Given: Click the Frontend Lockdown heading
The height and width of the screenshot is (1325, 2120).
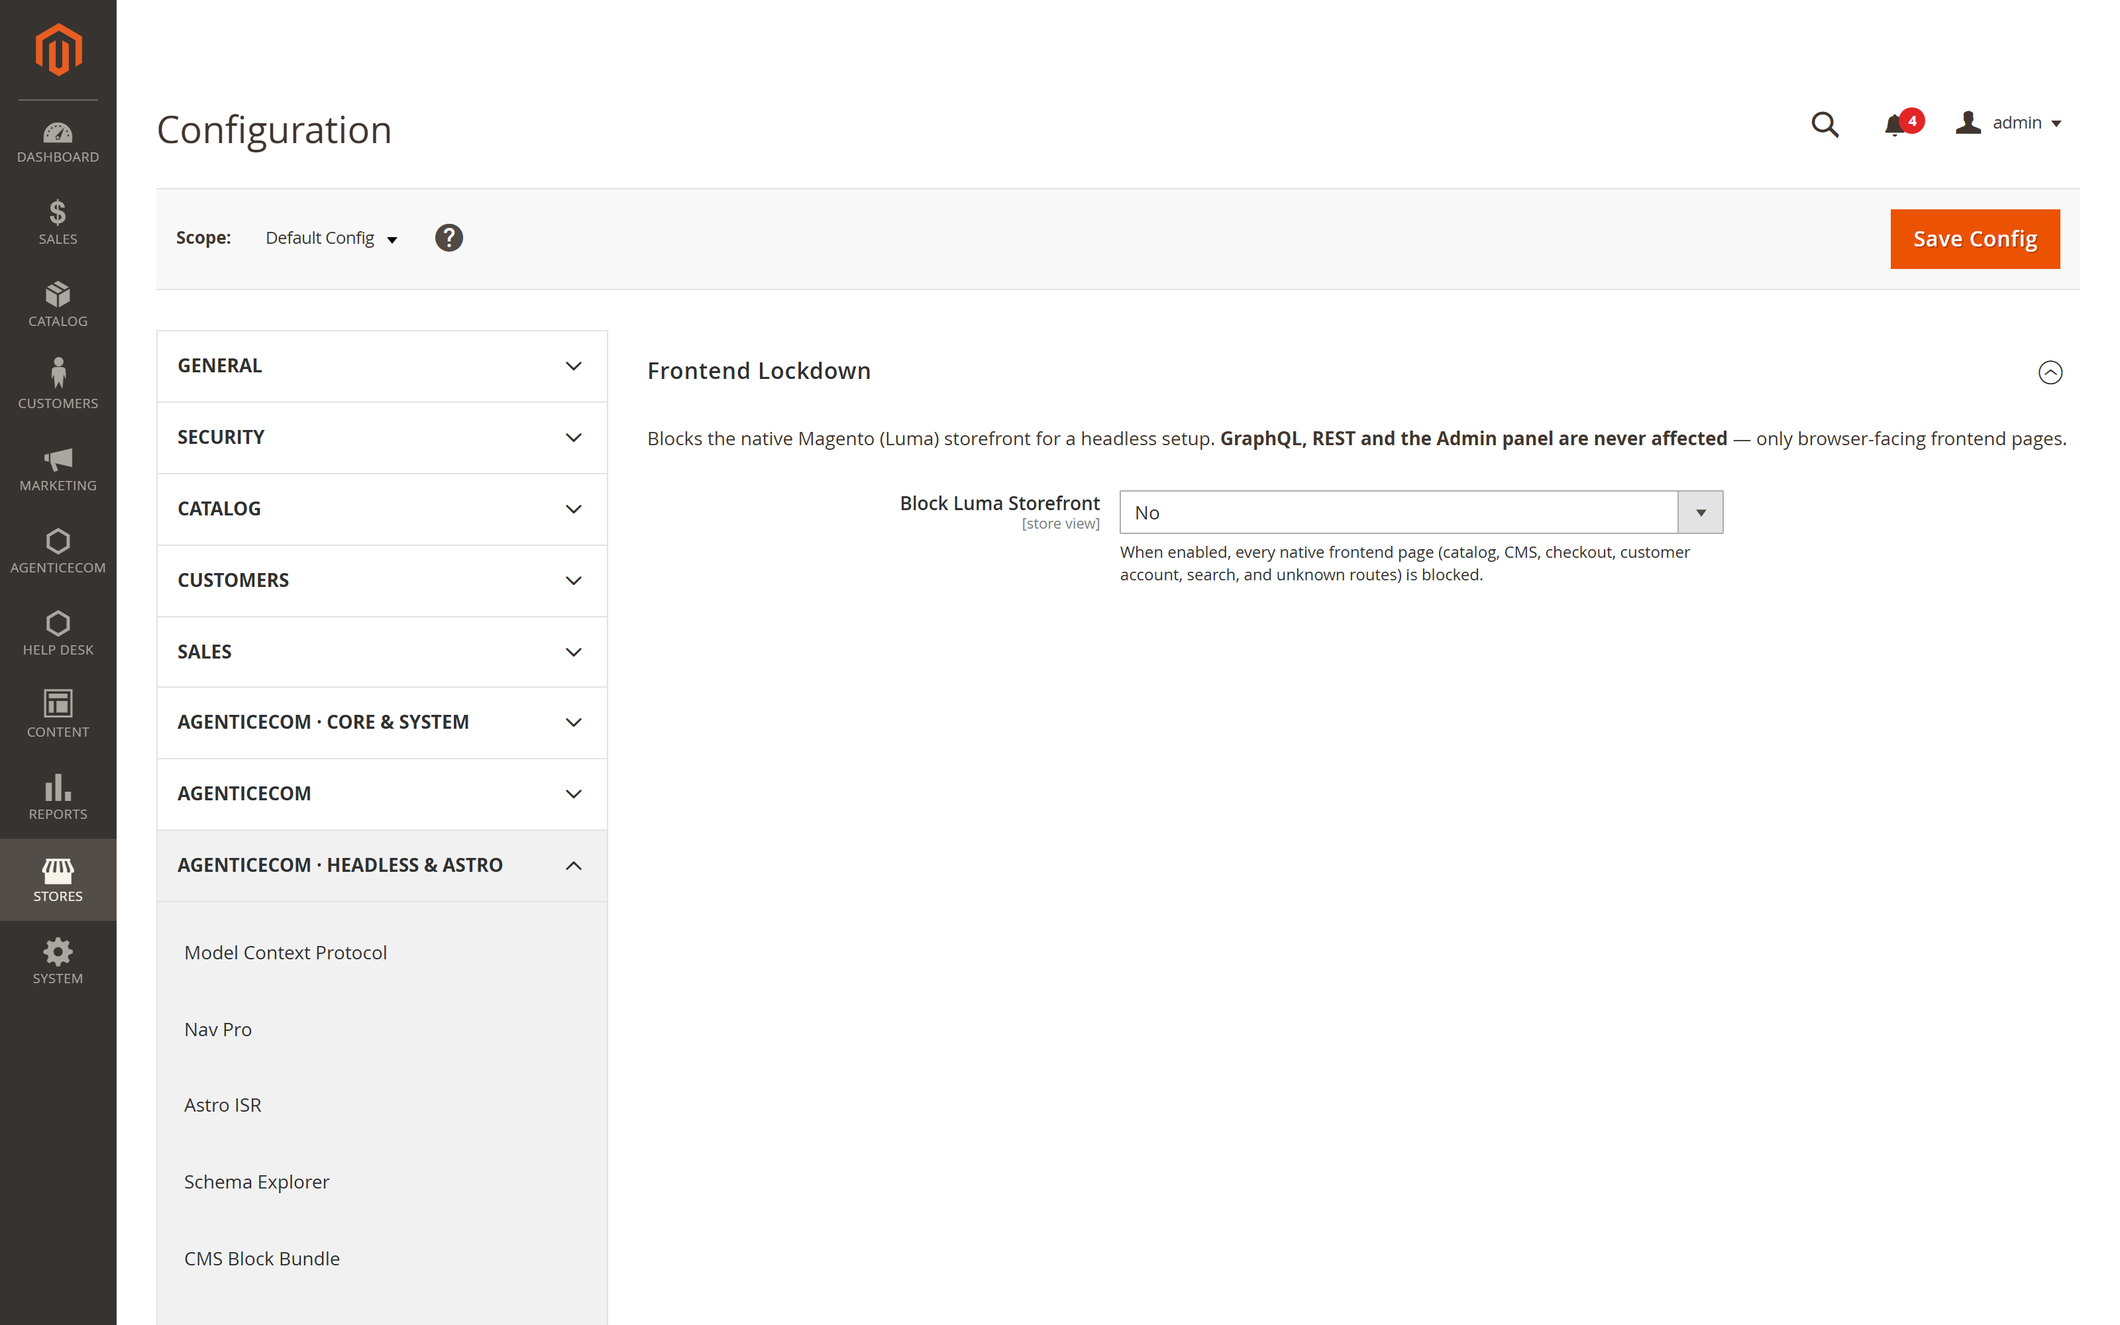Looking at the screenshot, I should [759, 371].
